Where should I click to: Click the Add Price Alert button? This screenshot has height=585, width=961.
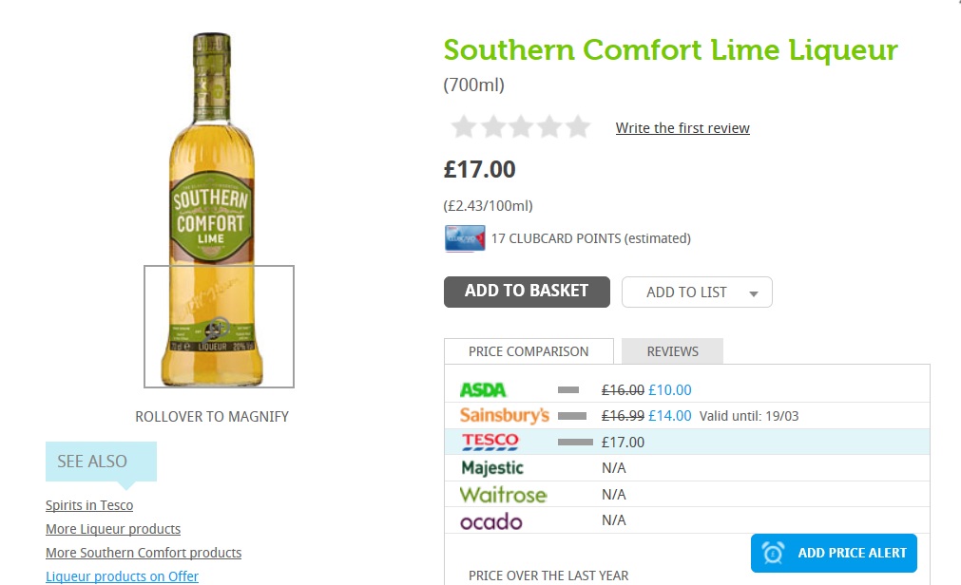(x=834, y=553)
